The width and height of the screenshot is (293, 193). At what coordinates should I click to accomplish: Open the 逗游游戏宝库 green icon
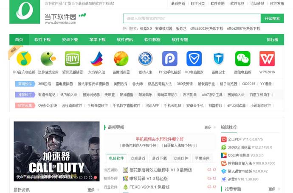(x=48, y=58)
